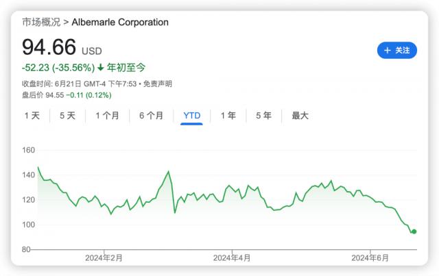Click the 2024年2月 axis label
The height and width of the screenshot is (276, 439).
click(x=104, y=258)
